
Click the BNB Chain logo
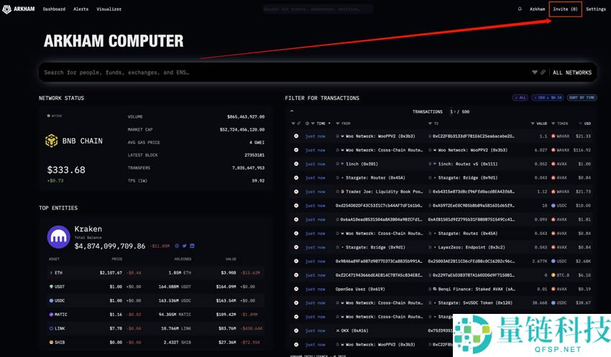[52, 141]
